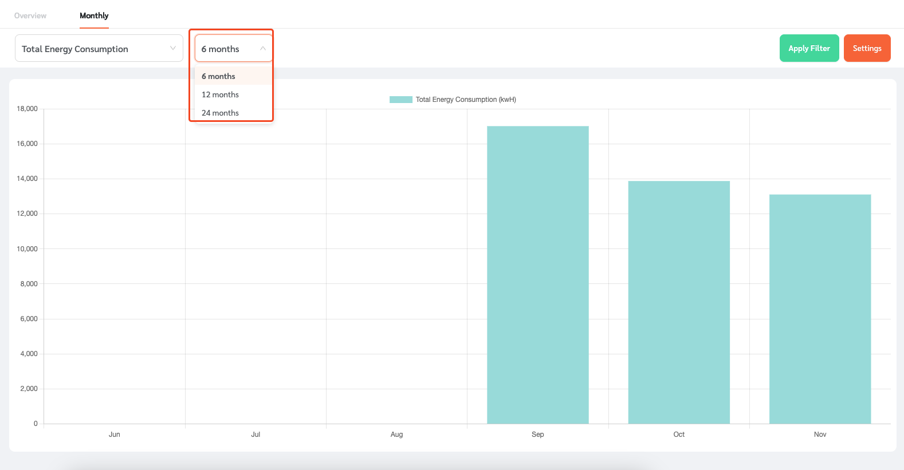Click the Oct bar in the chart
The height and width of the screenshot is (470, 904).
click(679, 302)
